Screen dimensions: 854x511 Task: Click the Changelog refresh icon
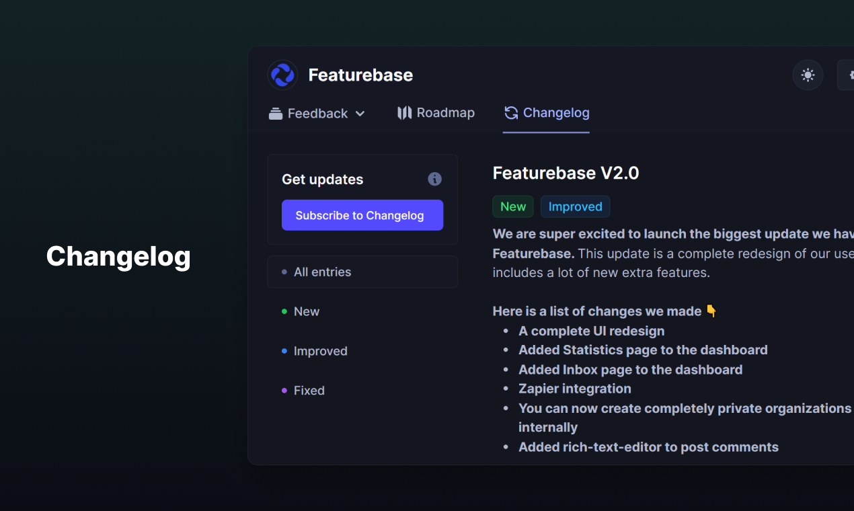(511, 113)
